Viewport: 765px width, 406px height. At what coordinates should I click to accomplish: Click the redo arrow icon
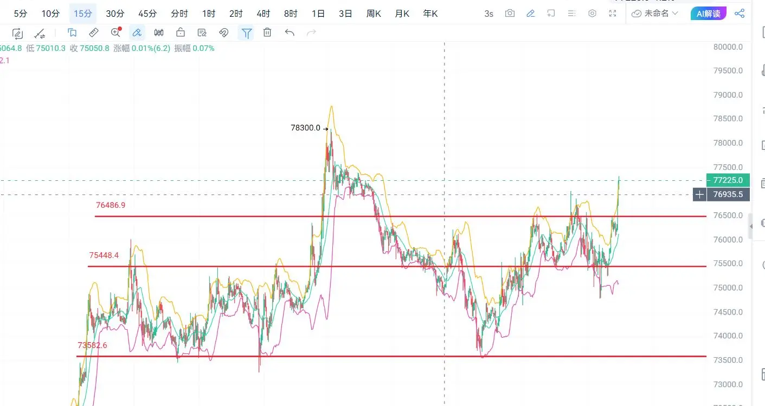pyautogui.click(x=311, y=33)
